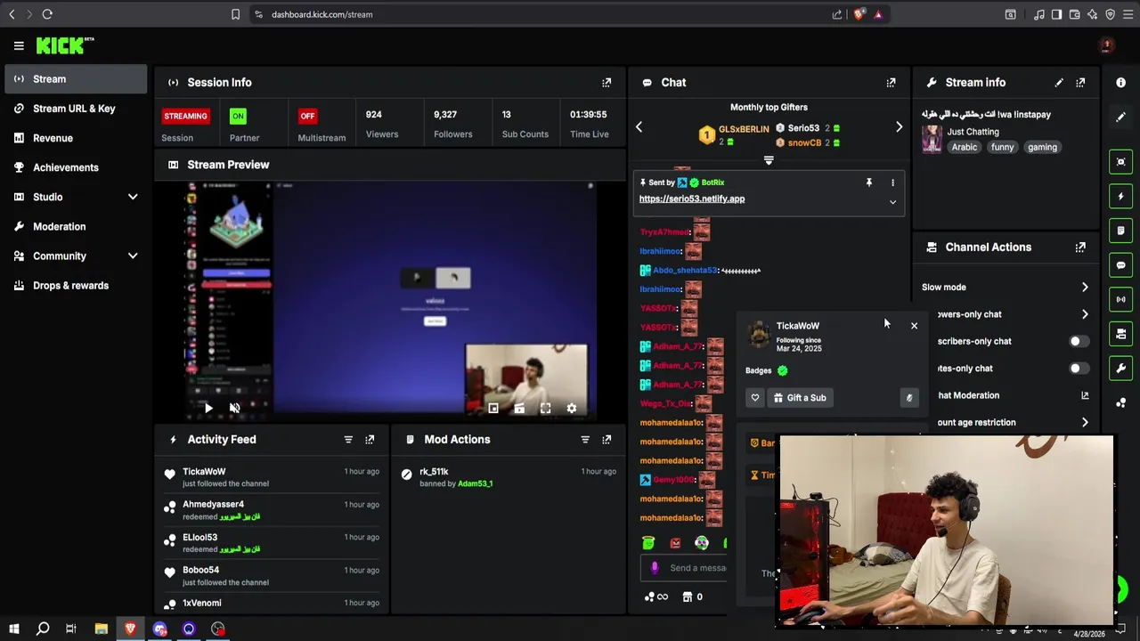Toggle session info broadcast widget in sidebar
Image resolution: width=1140 pixels, height=641 pixels.
tap(1120, 299)
